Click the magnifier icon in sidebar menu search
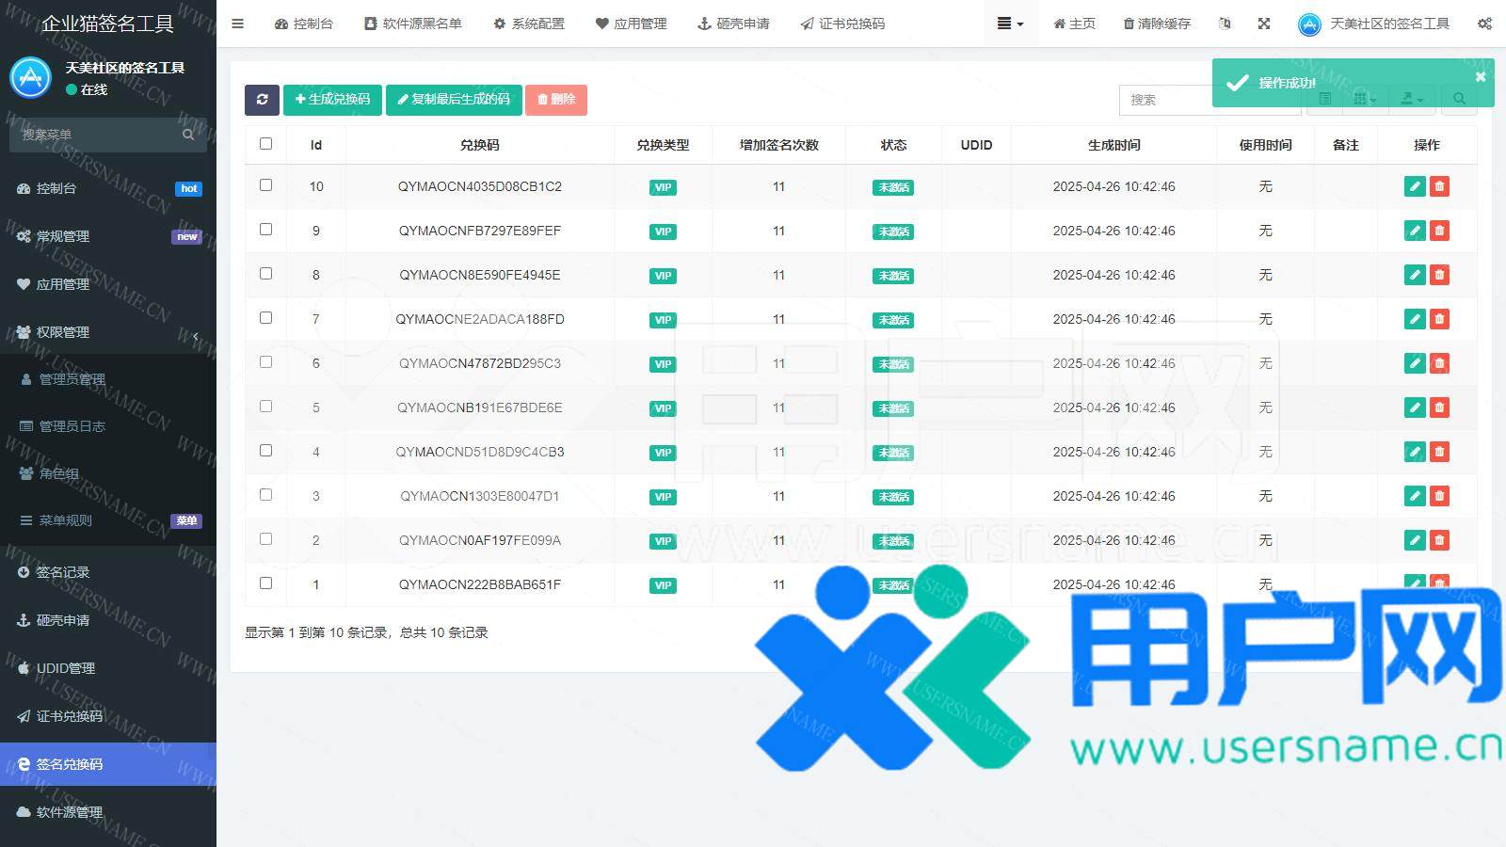This screenshot has height=847, width=1506. (x=188, y=135)
